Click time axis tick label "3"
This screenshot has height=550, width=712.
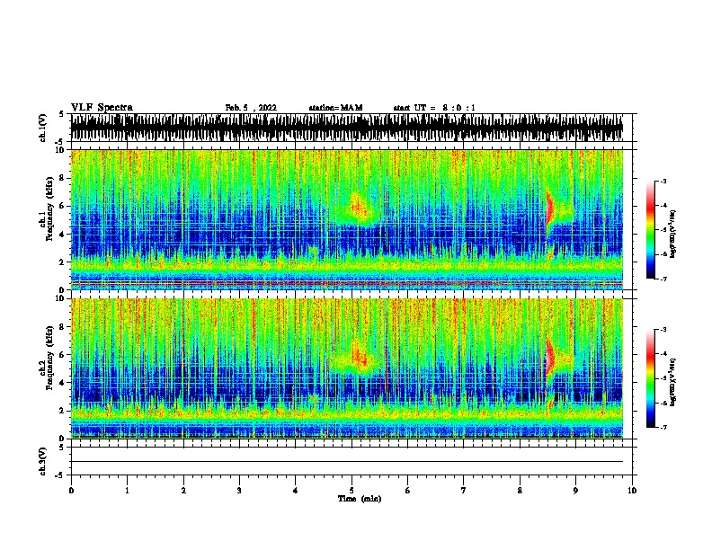click(x=239, y=491)
